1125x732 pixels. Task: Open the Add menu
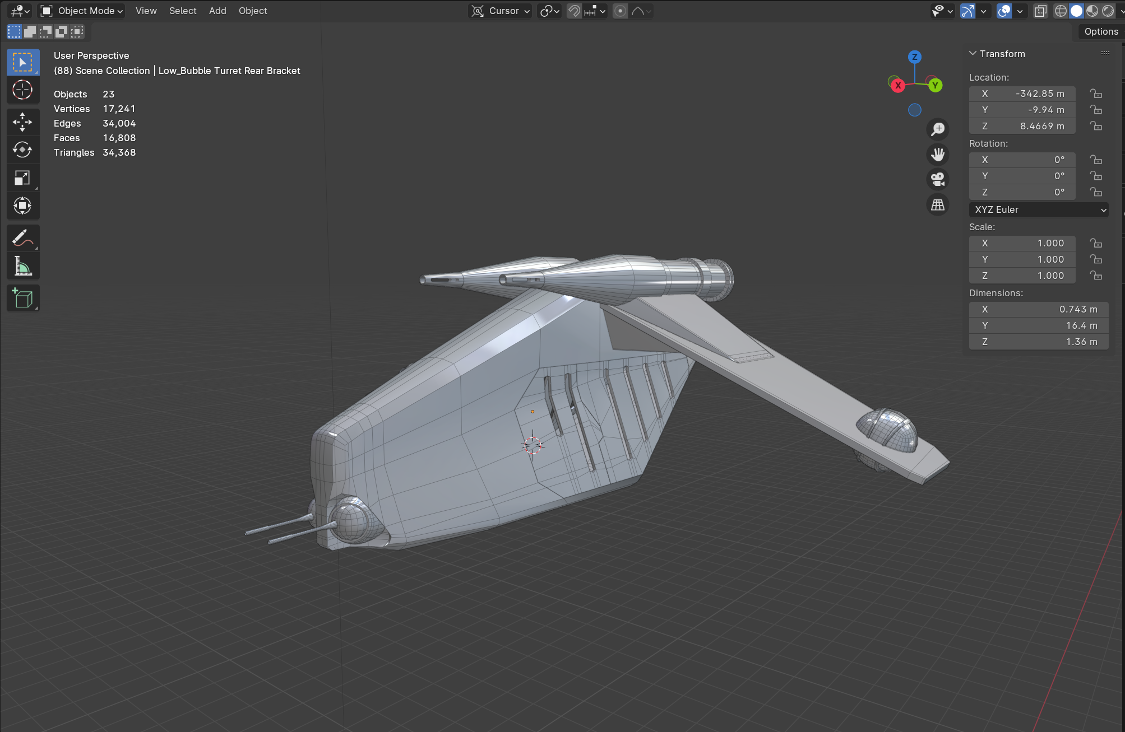[217, 11]
